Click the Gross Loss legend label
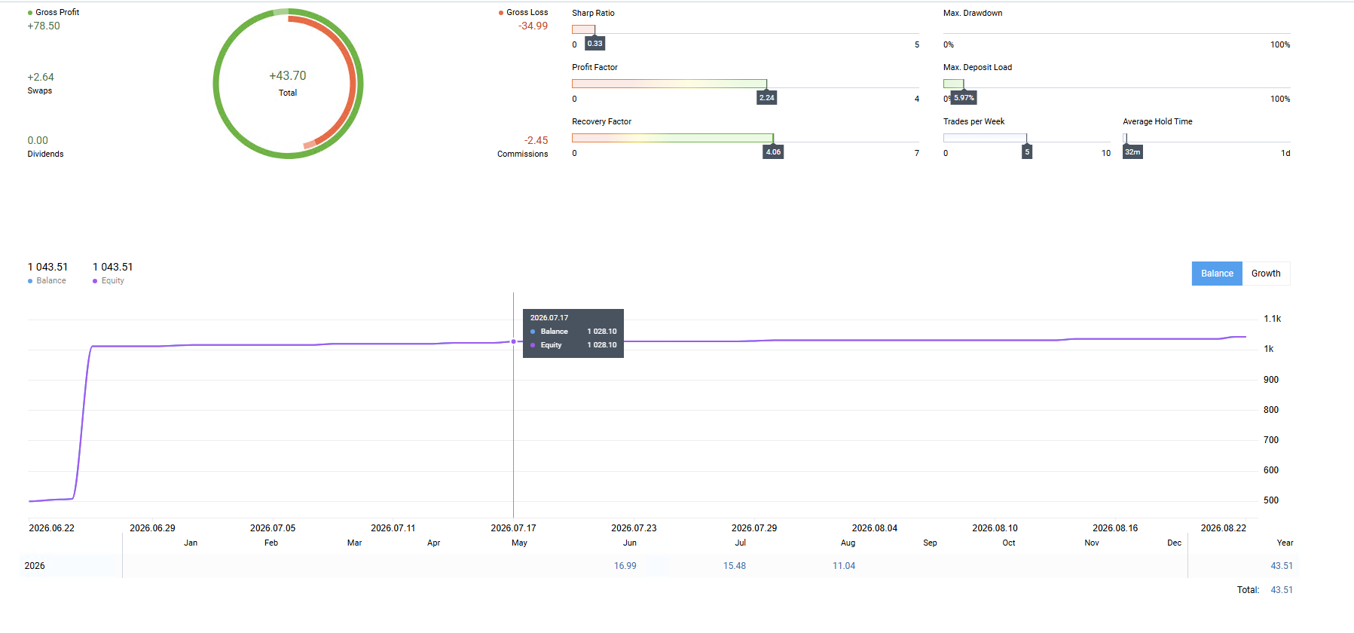1354x633 pixels. (x=527, y=12)
